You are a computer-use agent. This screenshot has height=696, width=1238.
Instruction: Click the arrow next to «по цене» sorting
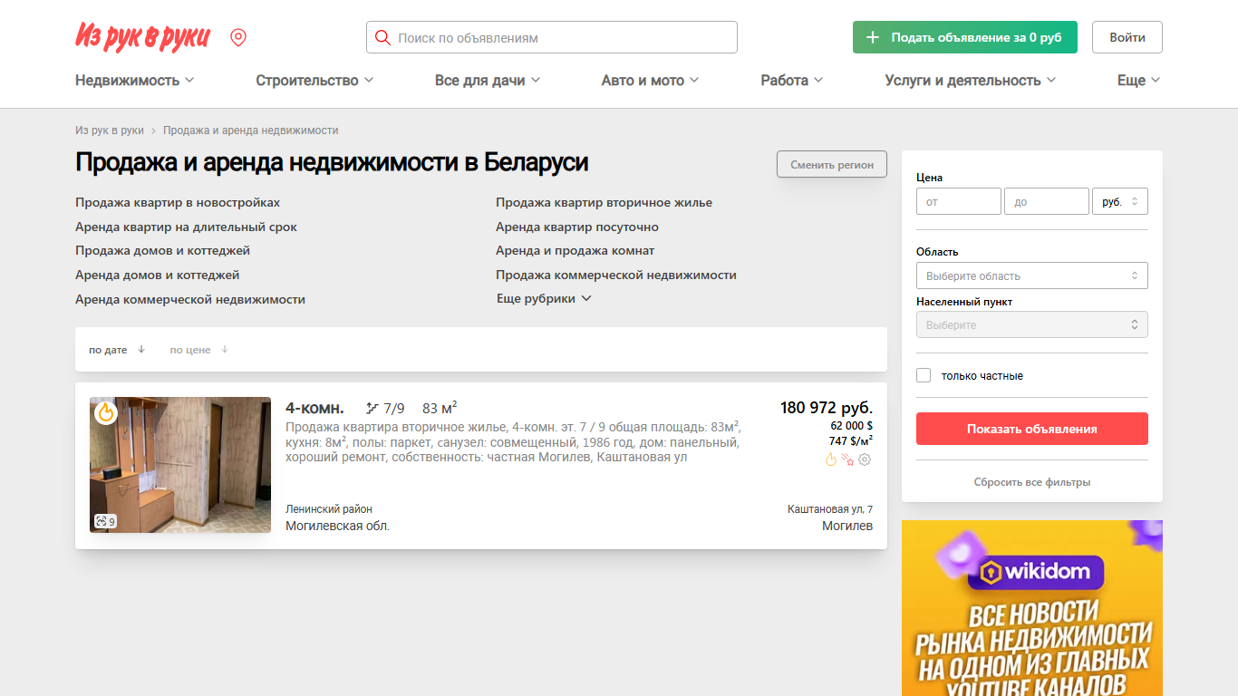point(225,349)
